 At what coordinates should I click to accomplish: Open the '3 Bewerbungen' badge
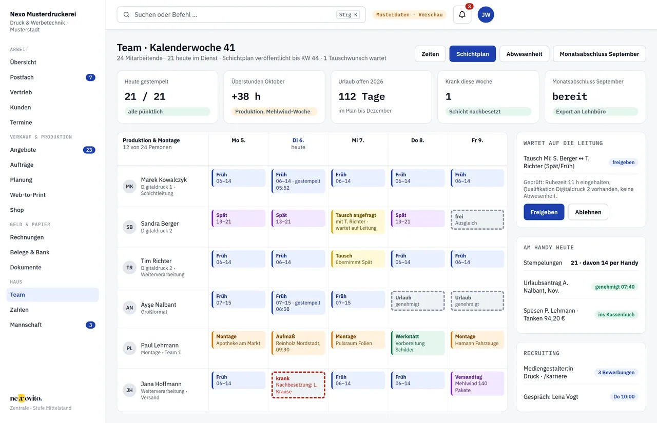[x=616, y=372]
